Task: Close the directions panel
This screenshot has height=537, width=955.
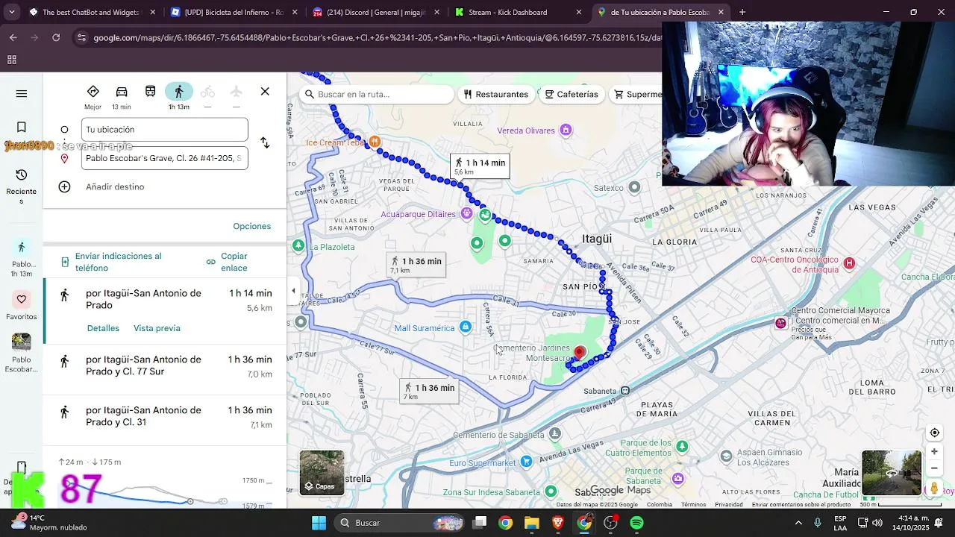Action: point(265,91)
